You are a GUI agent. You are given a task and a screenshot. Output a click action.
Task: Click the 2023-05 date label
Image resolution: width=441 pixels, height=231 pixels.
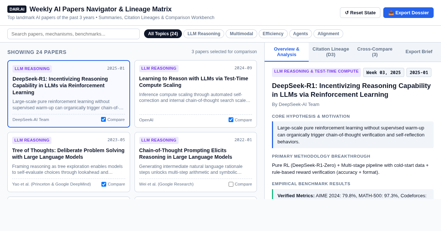click(116, 140)
